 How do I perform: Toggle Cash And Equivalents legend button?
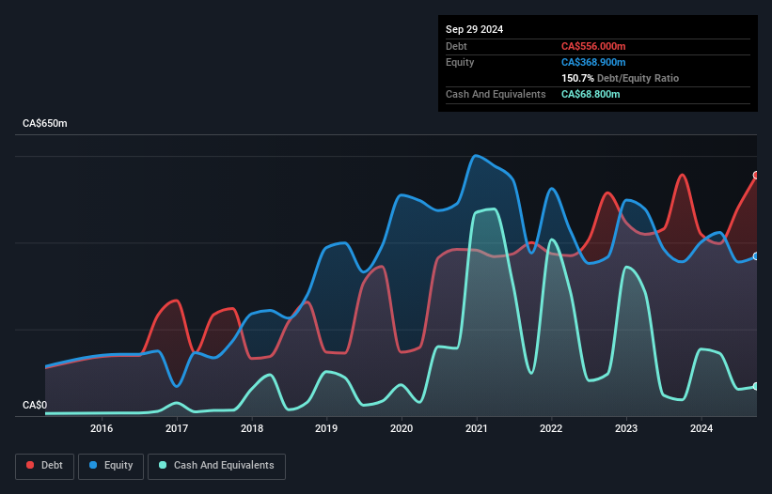click(216, 466)
